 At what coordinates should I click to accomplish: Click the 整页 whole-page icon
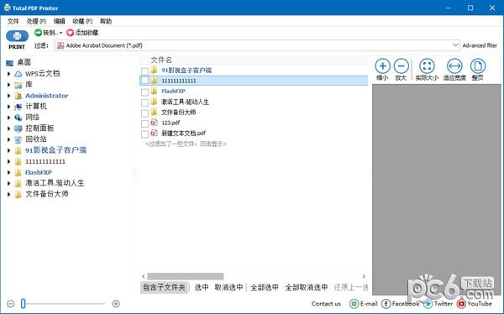tap(478, 66)
